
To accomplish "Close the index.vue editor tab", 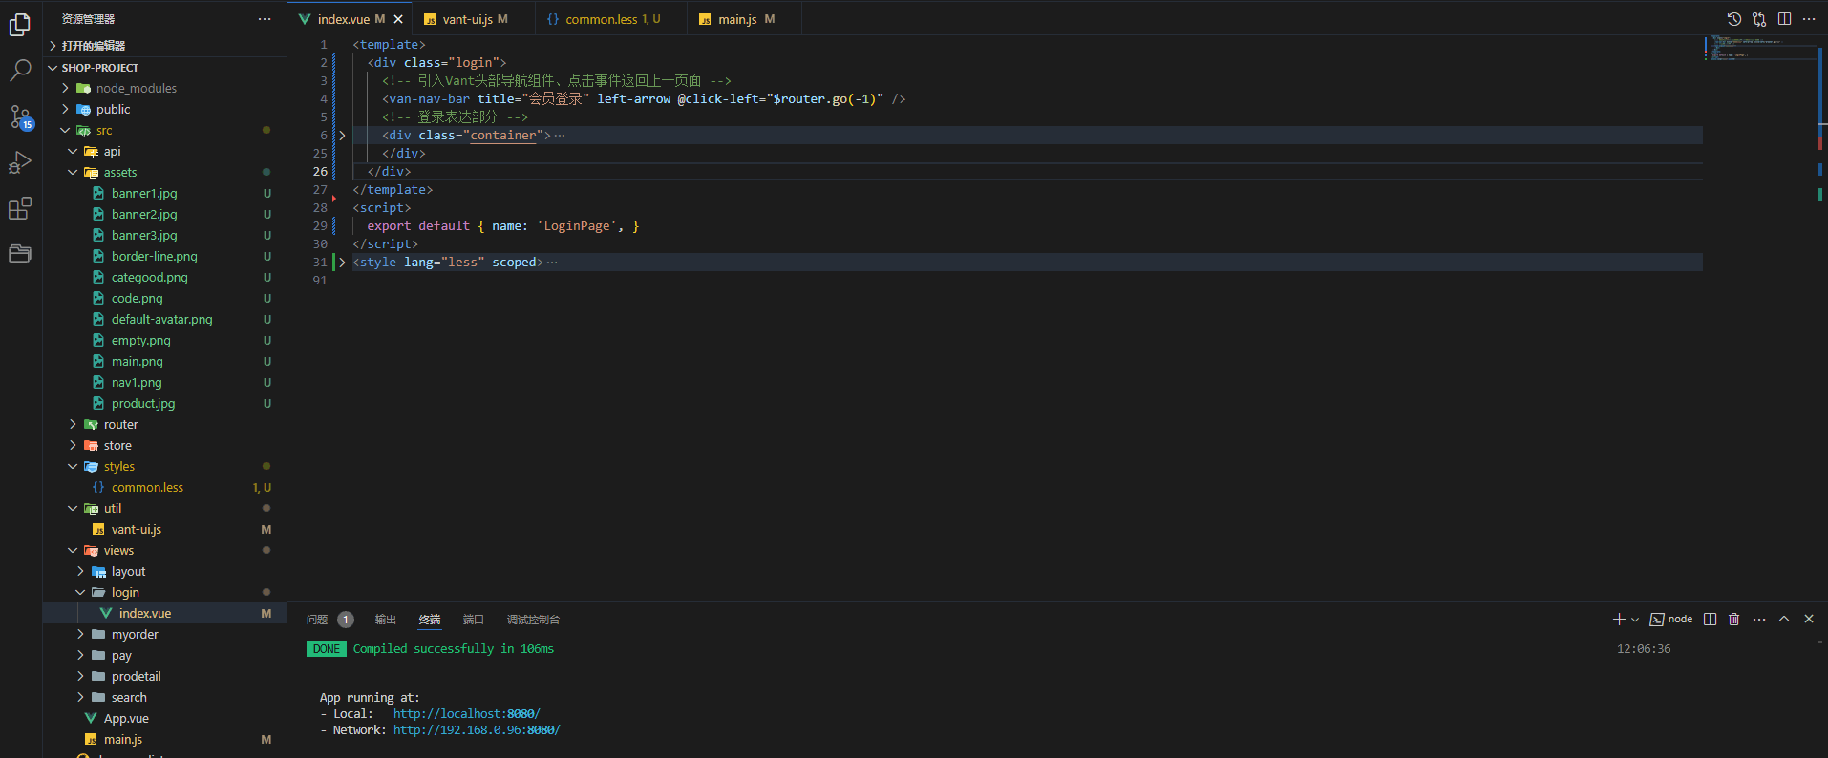I will (x=398, y=19).
